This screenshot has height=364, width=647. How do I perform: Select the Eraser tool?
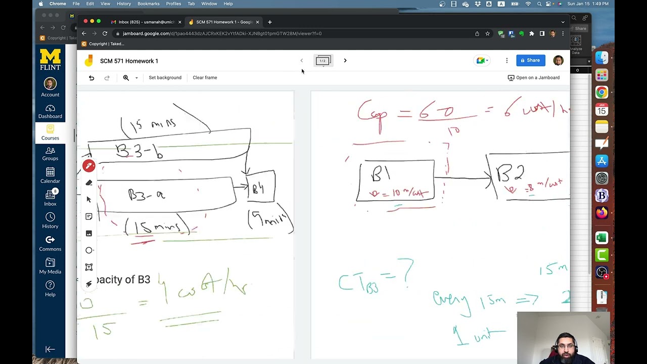point(89,183)
